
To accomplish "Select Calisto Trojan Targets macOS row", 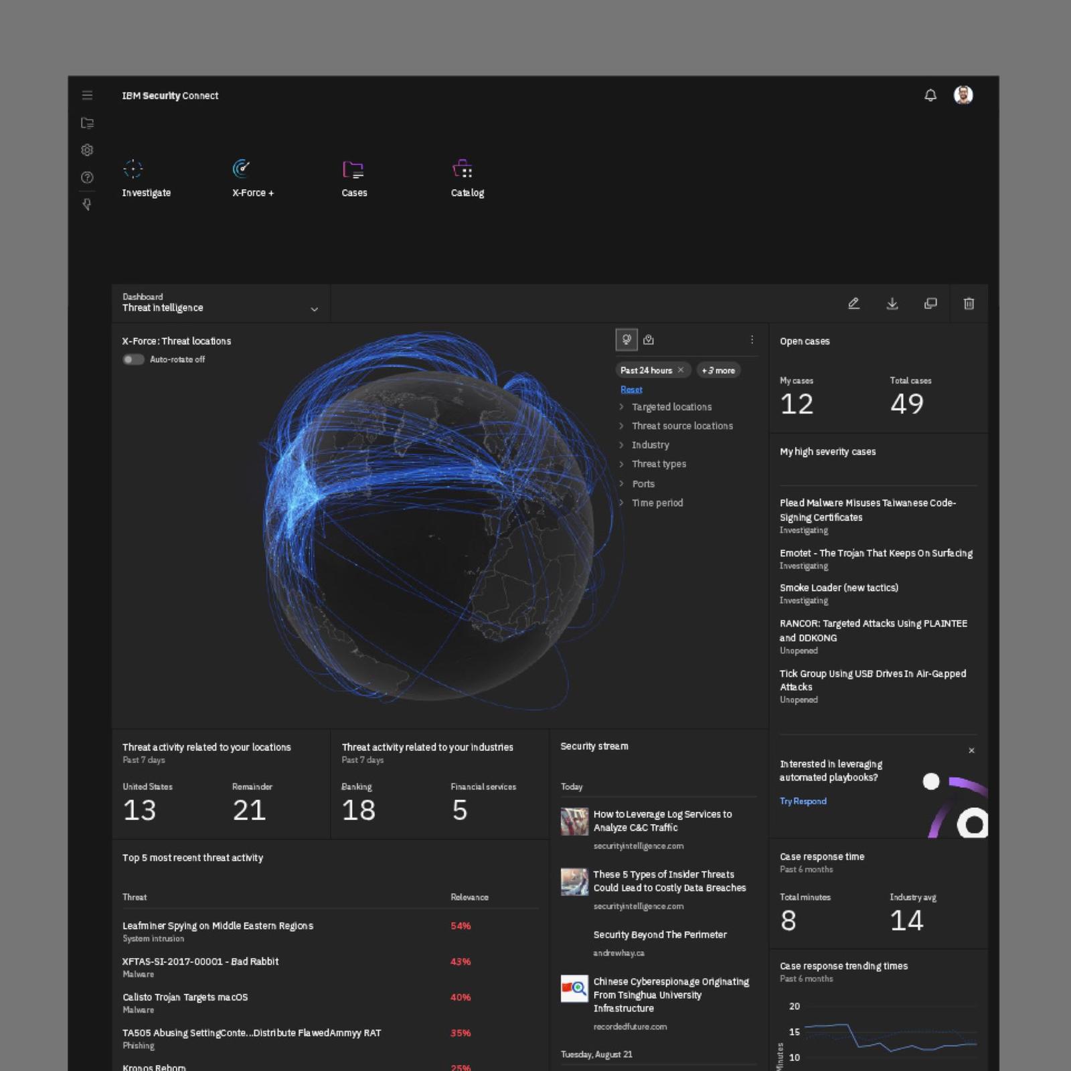I will [x=185, y=997].
